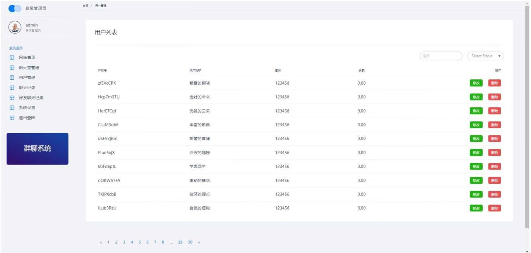Screen dimensions: 531x253
Task: Open 用户管理 in the sidebar
Action: click(27, 78)
